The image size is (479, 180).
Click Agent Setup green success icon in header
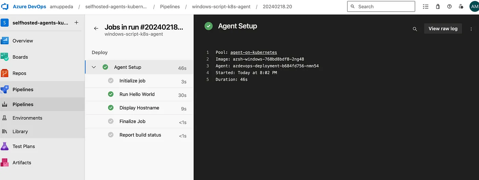pyautogui.click(x=208, y=26)
